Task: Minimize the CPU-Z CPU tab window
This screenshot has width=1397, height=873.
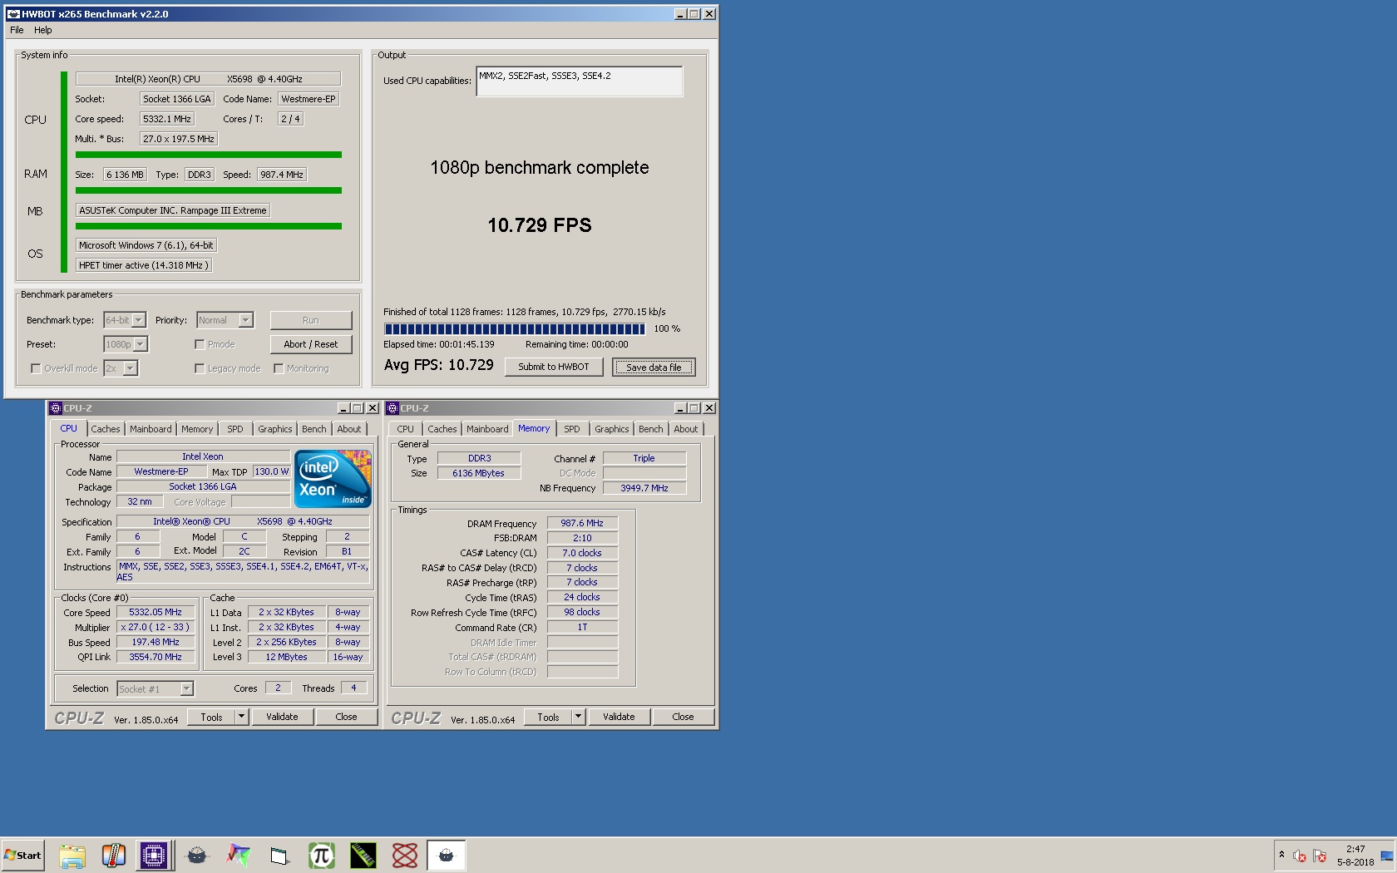Action: (x=343, y=408)
